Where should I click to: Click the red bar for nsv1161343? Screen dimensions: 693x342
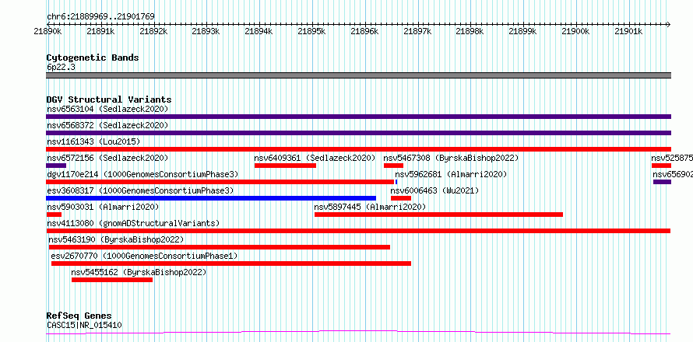(x=358, y=149)
